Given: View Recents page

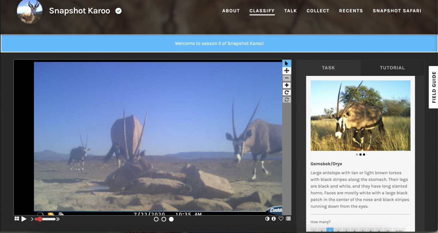Looking at the screenshot, I should (351, 11).
